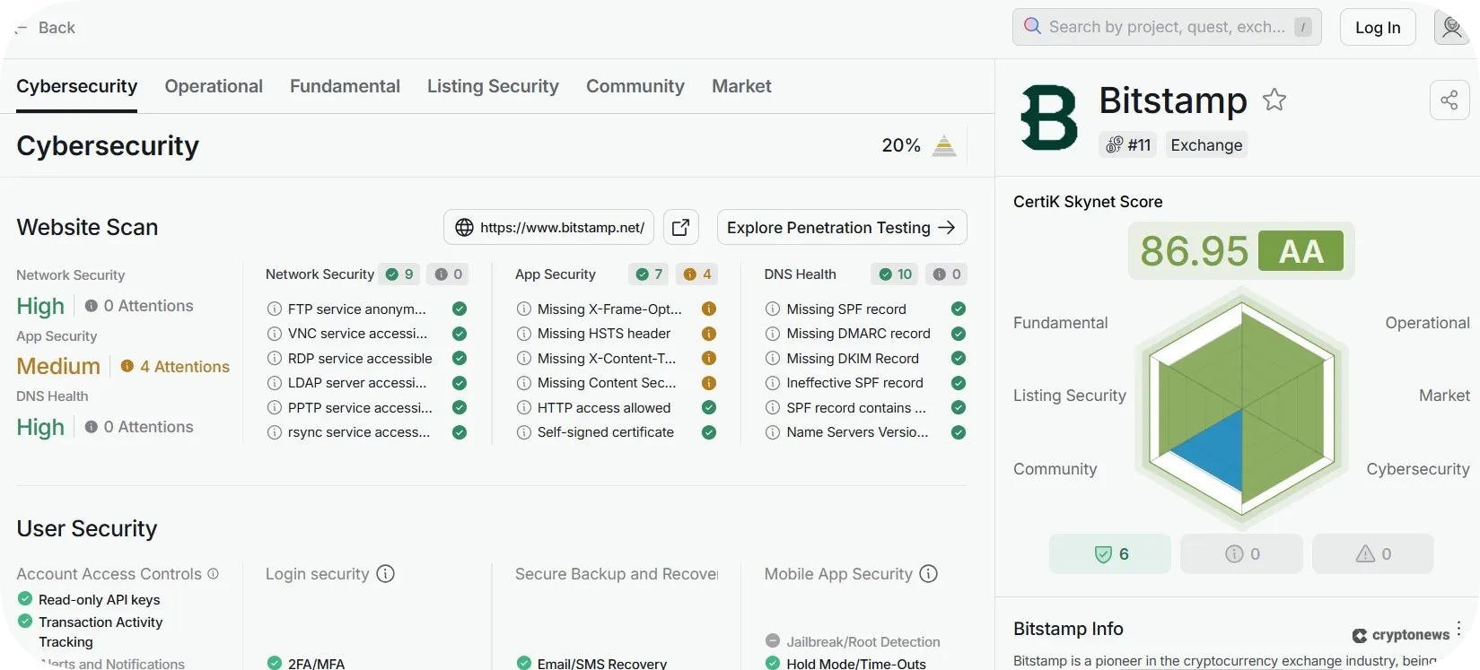Click the share icon button
This screenshot has height=670, width=1480.
(x=1449, y=100)
